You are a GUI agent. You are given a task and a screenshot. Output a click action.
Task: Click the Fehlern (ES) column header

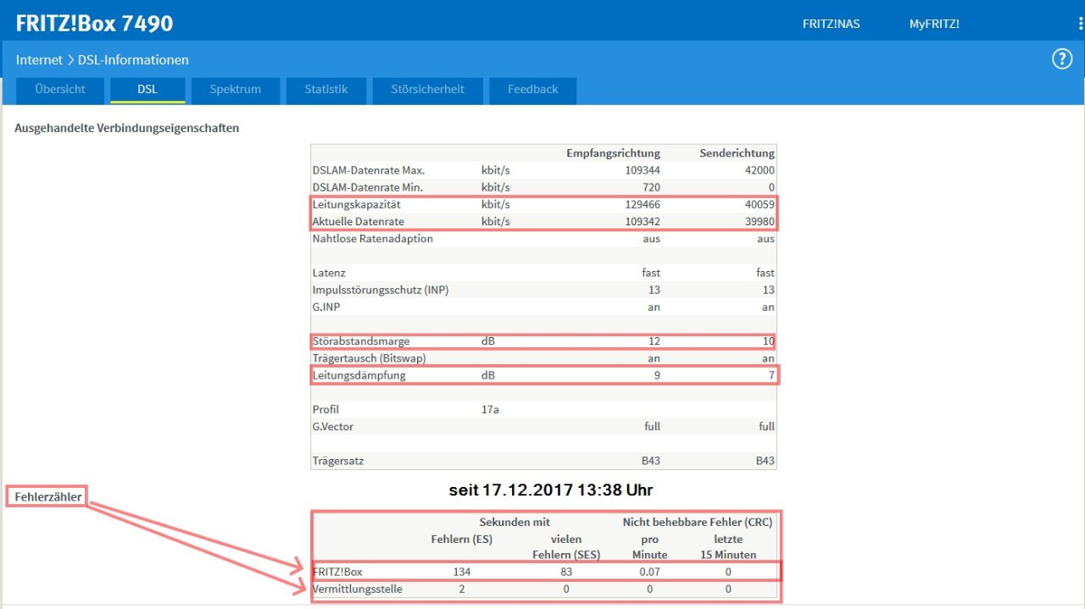(x=462, y=540)
